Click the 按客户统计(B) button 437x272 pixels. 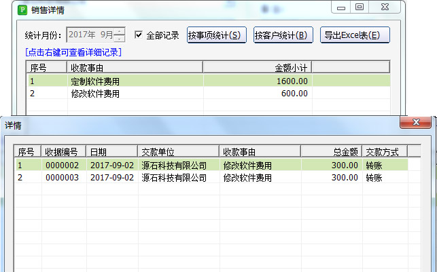click(x=283, y=35)
